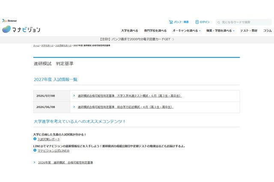Click the search magnifier icon
274x182 pixels.
(x=219, y=23)
